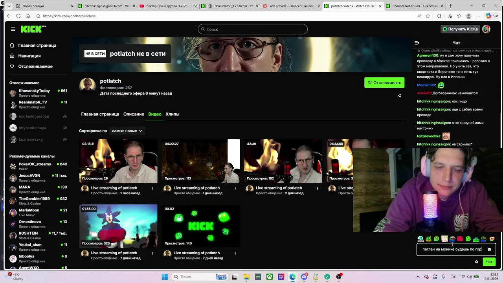Open the 01:55:00 video thumbnail
Viewport: 503px width, 283px height.
point(118,226)
